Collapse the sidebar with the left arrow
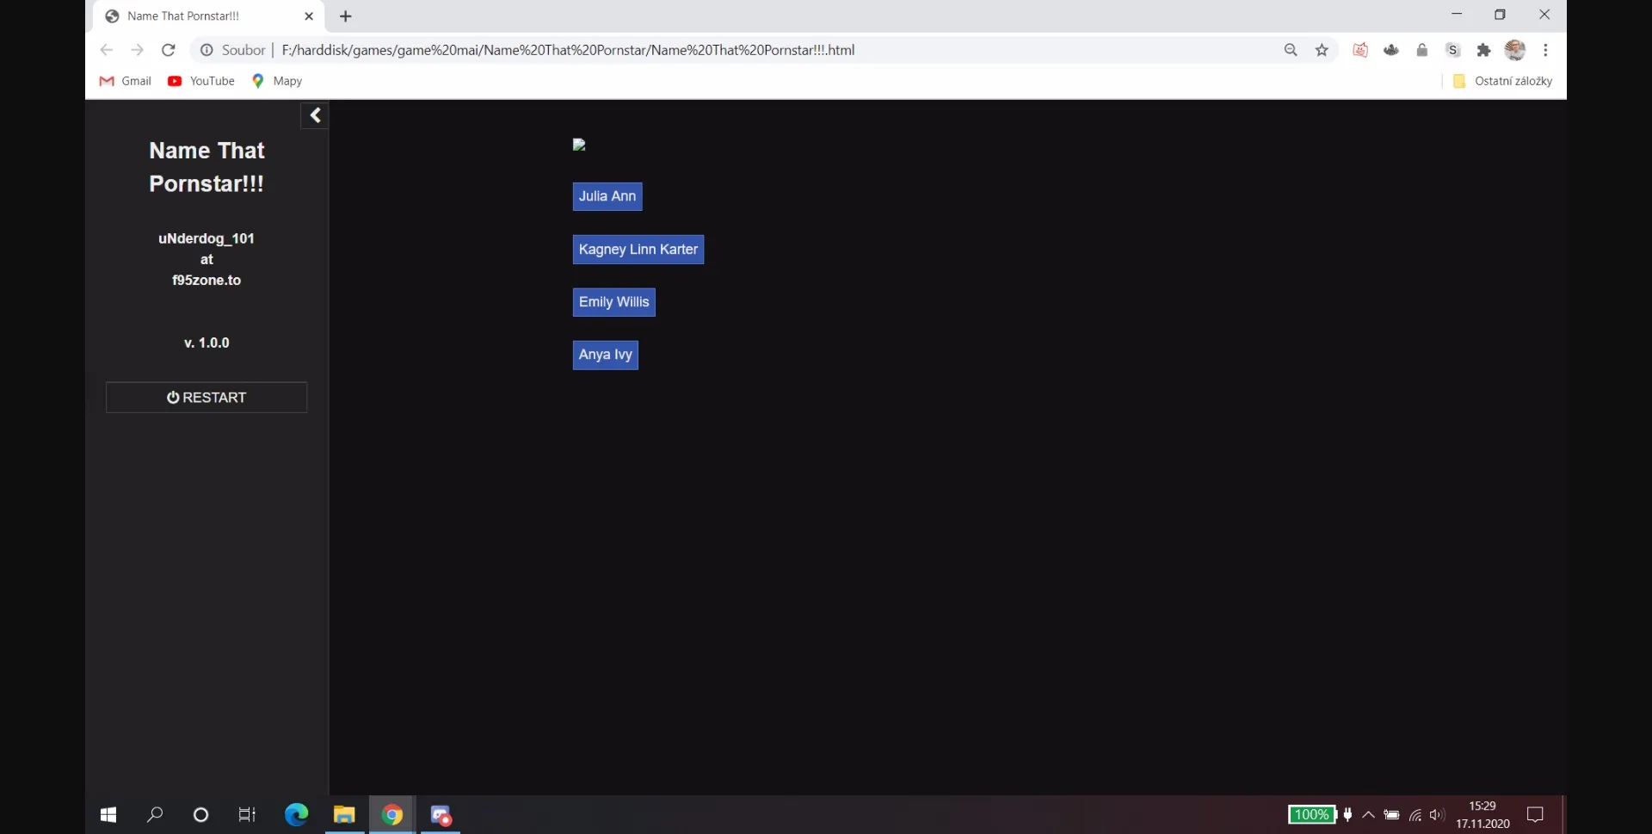 click(314, 114)
